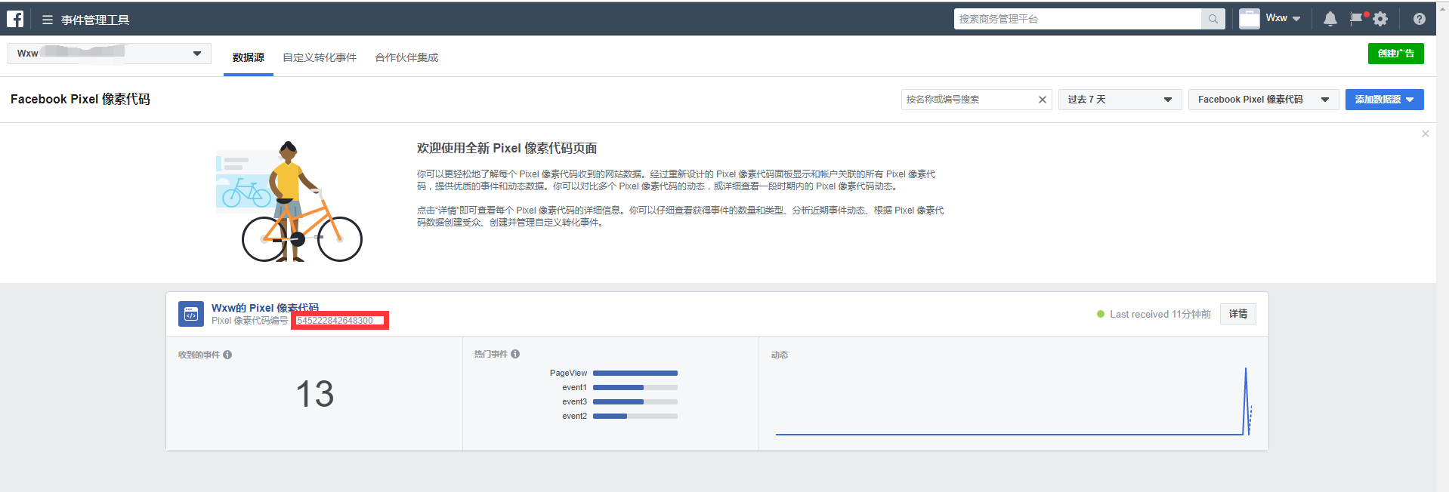Switch to the 自定义转化事件 tab
The image size is (1449, 492).
320,57
